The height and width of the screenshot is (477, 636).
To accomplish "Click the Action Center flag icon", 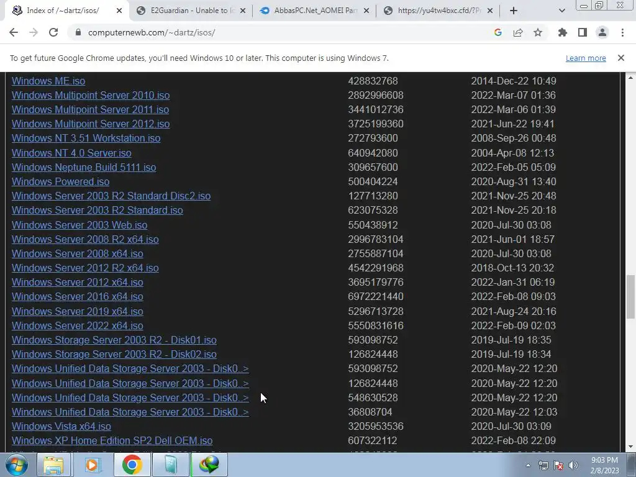I will 558,465.
